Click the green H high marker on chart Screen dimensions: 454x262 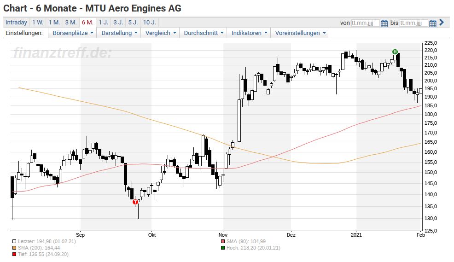395,52
